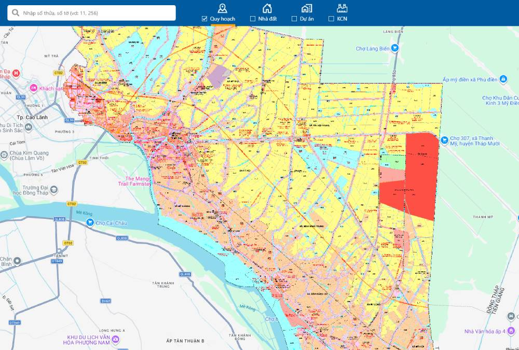Open the Dự án buildings icon
This screenshot has height=350, width=519.
coord(306,8)
